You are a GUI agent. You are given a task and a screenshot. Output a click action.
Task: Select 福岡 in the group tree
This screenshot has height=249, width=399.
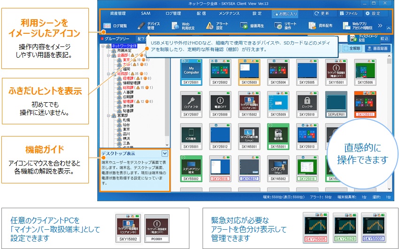click(x=126, y=69)
